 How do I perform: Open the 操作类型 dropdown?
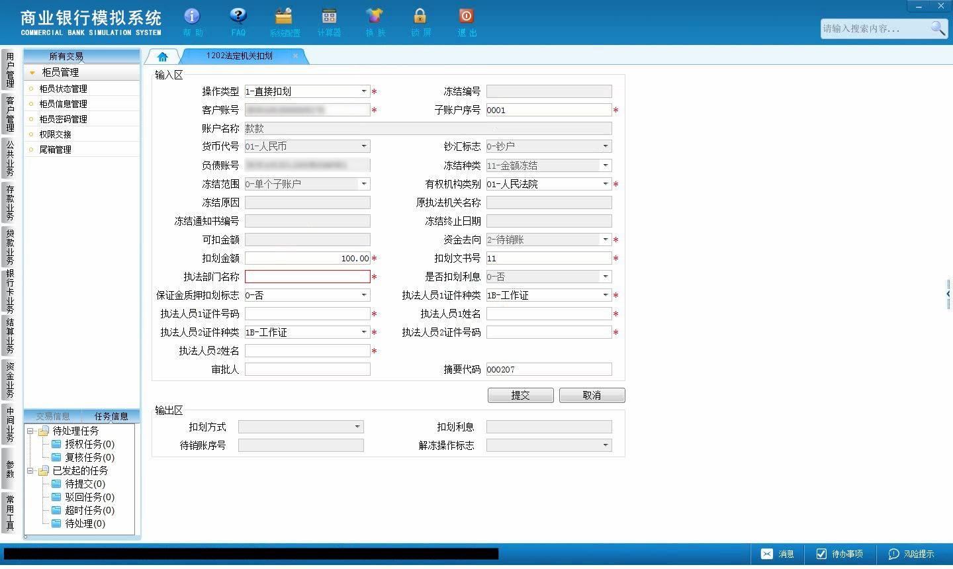[364, 91]
